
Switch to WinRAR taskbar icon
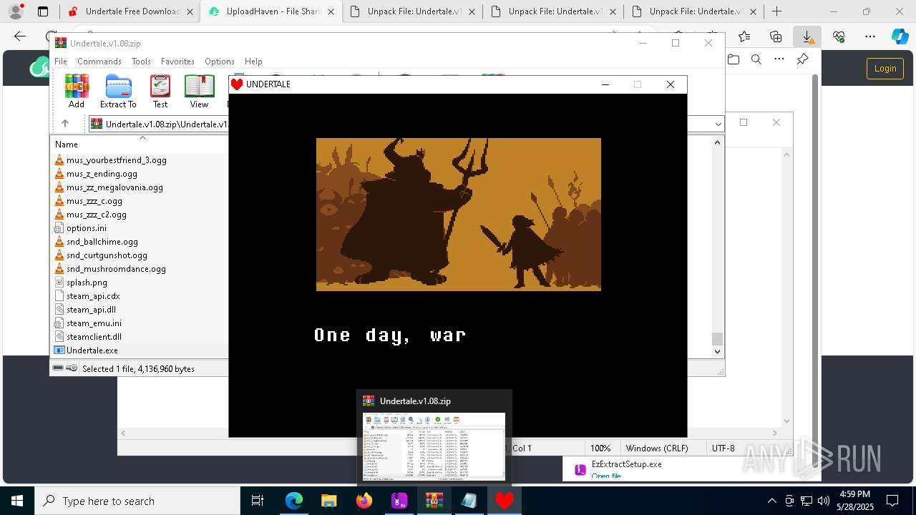pyautogui.click(x=434, y=501)
